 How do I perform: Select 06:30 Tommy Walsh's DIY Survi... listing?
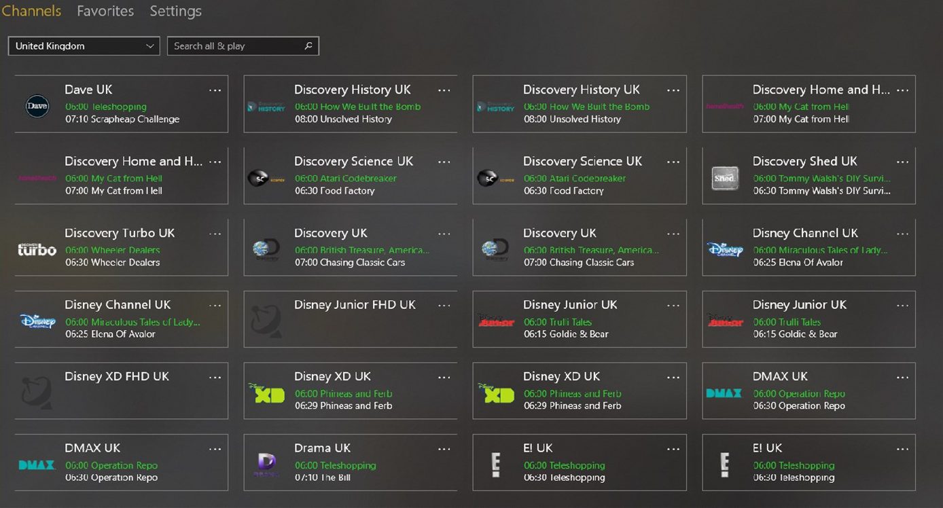pyautogui.click(x=822, y=191)
